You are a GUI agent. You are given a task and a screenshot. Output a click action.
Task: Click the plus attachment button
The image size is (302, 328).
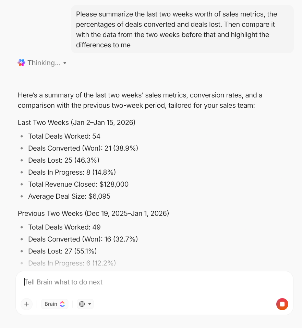(x=27, y=304)
